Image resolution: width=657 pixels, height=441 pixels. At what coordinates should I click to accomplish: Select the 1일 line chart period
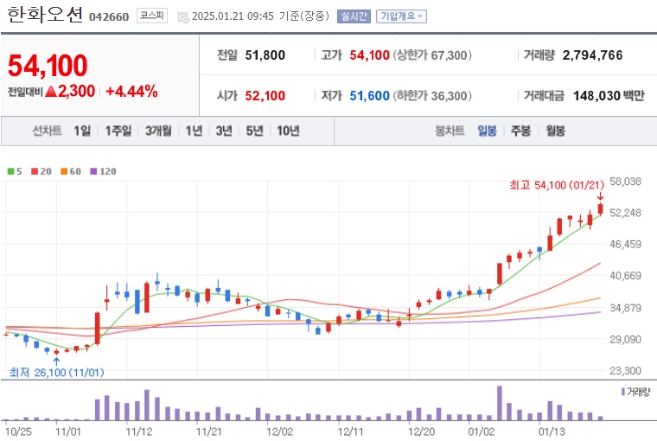[x=82, y=131]
